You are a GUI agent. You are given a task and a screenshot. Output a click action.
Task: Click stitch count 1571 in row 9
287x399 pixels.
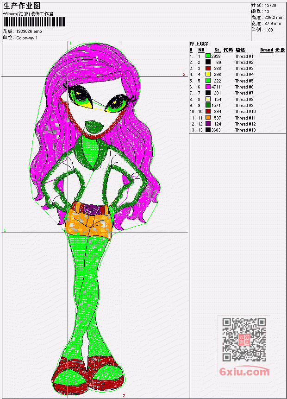(x=216, y=106)
